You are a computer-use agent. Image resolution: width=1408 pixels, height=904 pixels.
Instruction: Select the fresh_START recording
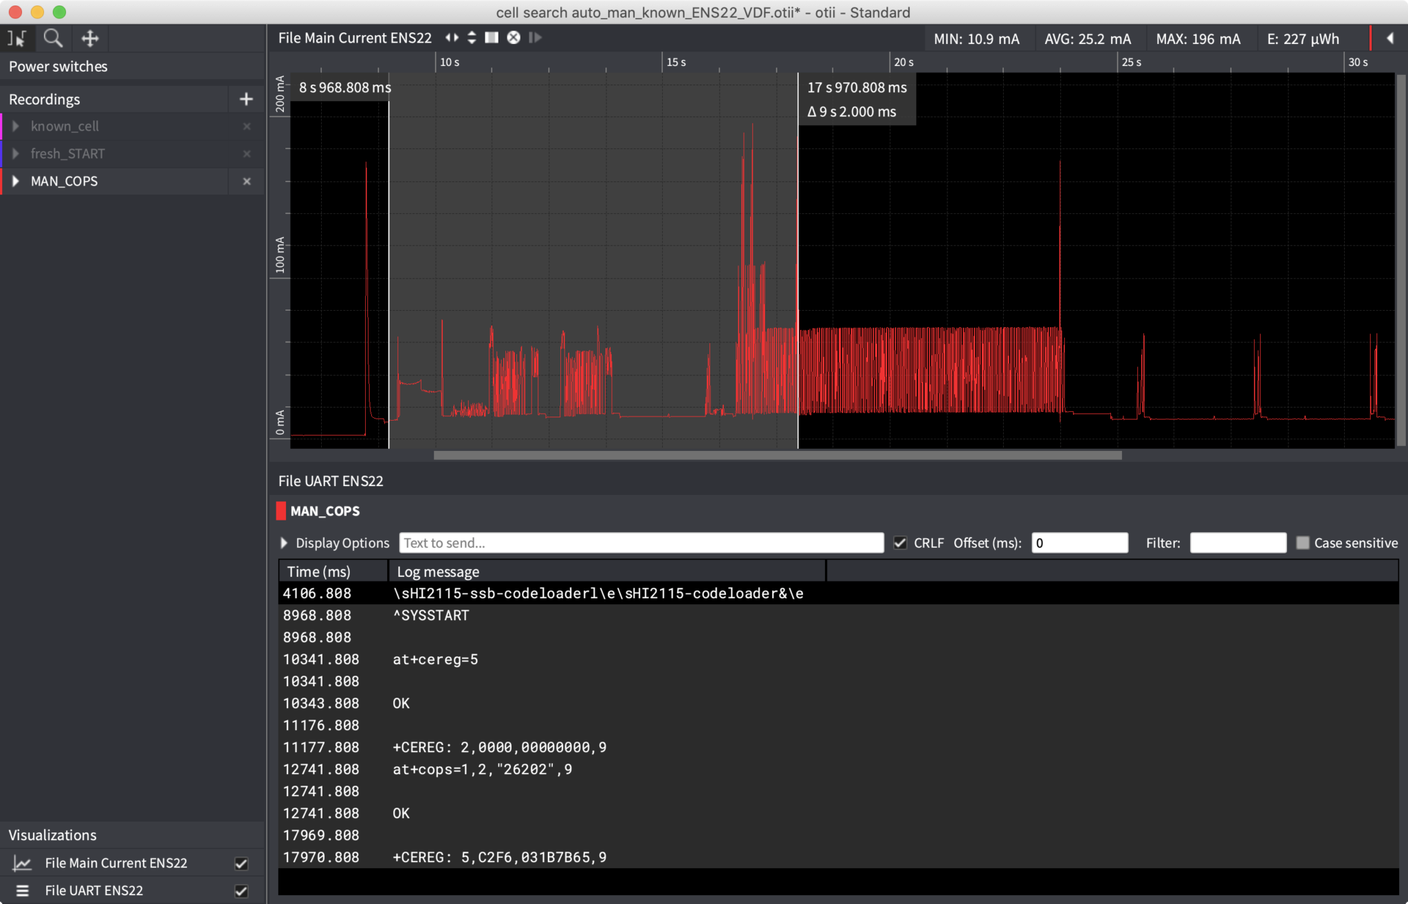67,153
